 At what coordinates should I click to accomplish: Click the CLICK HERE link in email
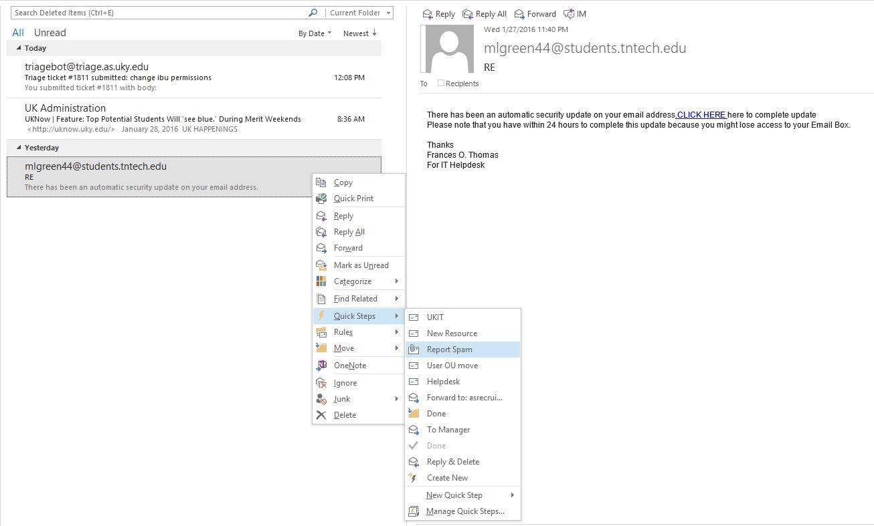point(701,115)
